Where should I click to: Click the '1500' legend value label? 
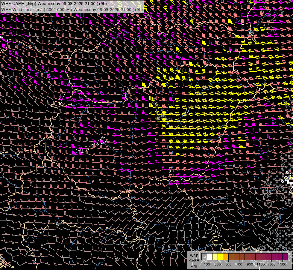coord(282,264)
